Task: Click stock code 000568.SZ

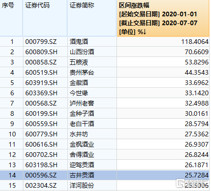Action: pyautogui.click(x=41, y=103)
